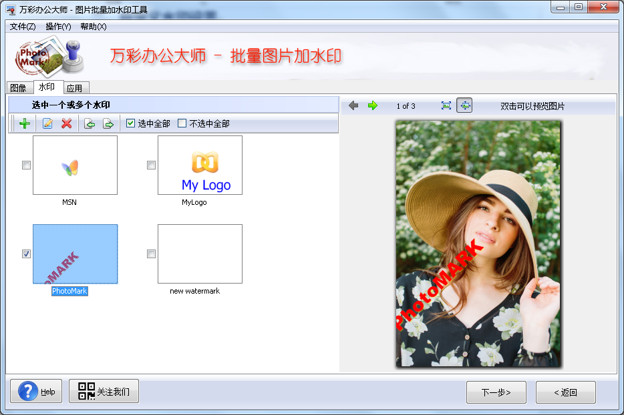The width and height of the screenshot is (624, 415).
Task: Click the red X delete watermark icon
Action: tap(67, 123)
